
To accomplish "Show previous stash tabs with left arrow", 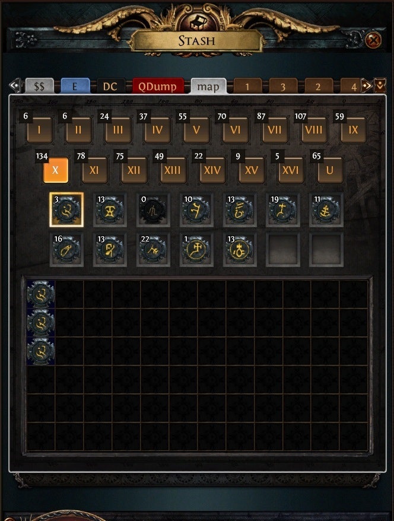I will 16,85.
